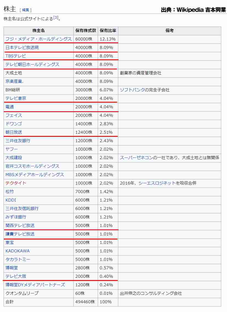The image size is (227, 312).
Task: Open the 博報堂DYメディアパートナーズ link
Action: coord(35,285)
